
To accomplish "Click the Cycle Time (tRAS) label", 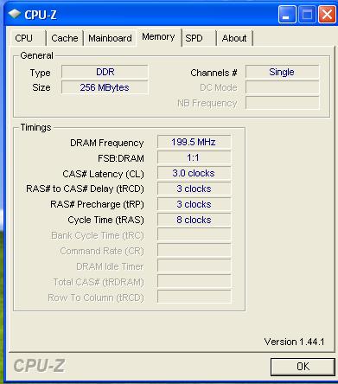I will click(105, 220).
